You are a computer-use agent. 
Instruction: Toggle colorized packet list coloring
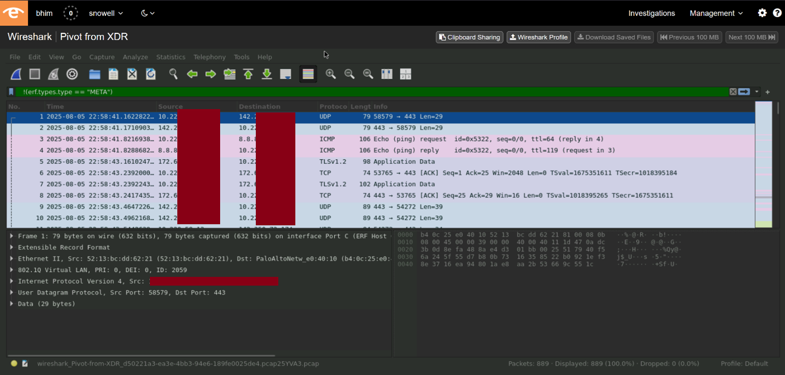[308, 74]
